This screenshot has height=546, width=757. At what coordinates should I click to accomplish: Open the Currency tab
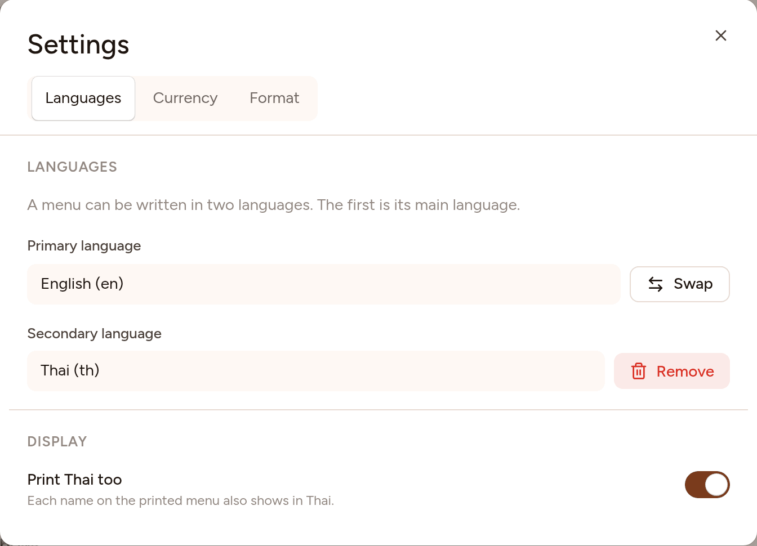(x=185, y=99)
